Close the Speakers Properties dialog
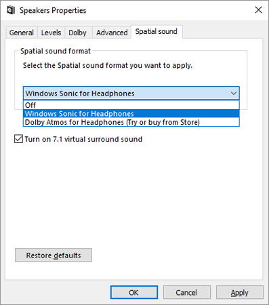 pos(258,10)
